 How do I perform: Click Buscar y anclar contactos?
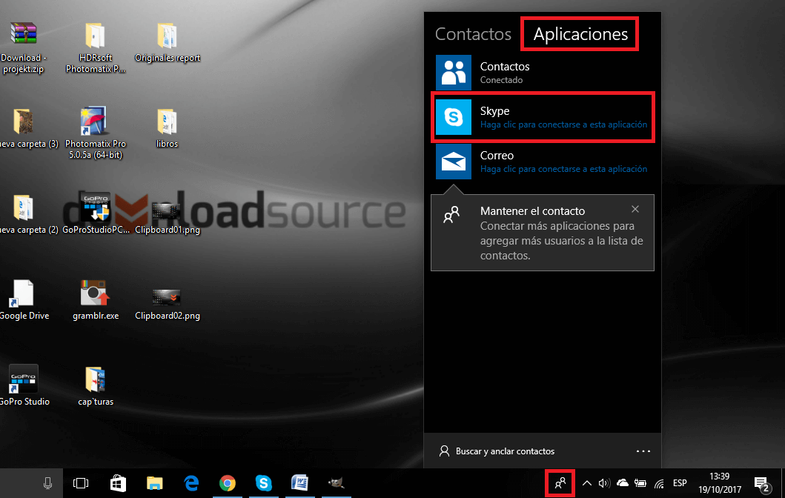tap(497, 451)
